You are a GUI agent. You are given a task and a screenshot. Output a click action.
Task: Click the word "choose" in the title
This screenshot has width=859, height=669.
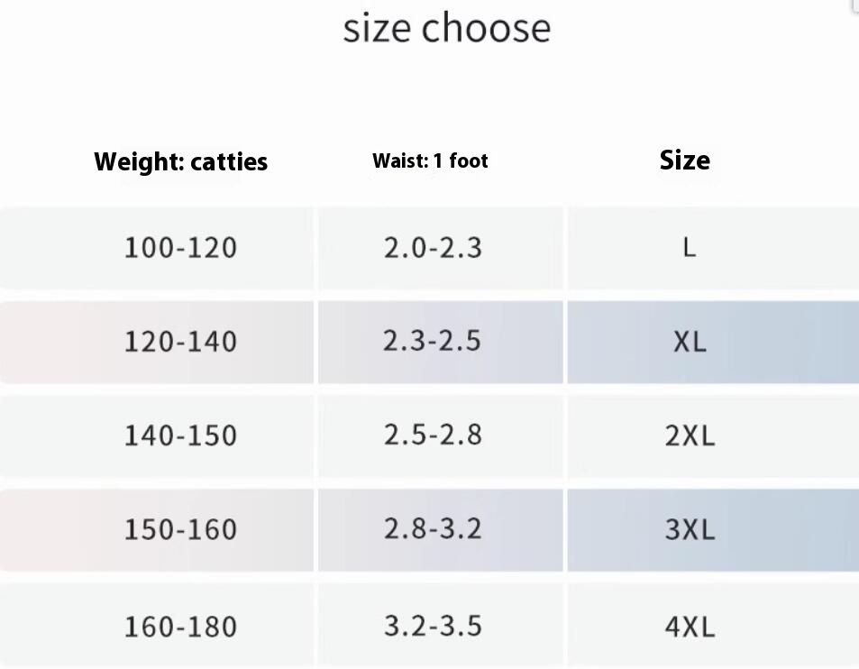pyautogui.click(x=486, y=28)
